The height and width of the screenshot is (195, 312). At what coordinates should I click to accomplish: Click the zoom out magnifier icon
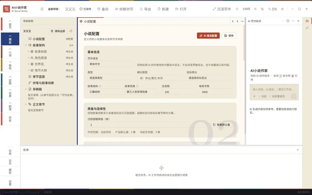[x=237, y=9]
